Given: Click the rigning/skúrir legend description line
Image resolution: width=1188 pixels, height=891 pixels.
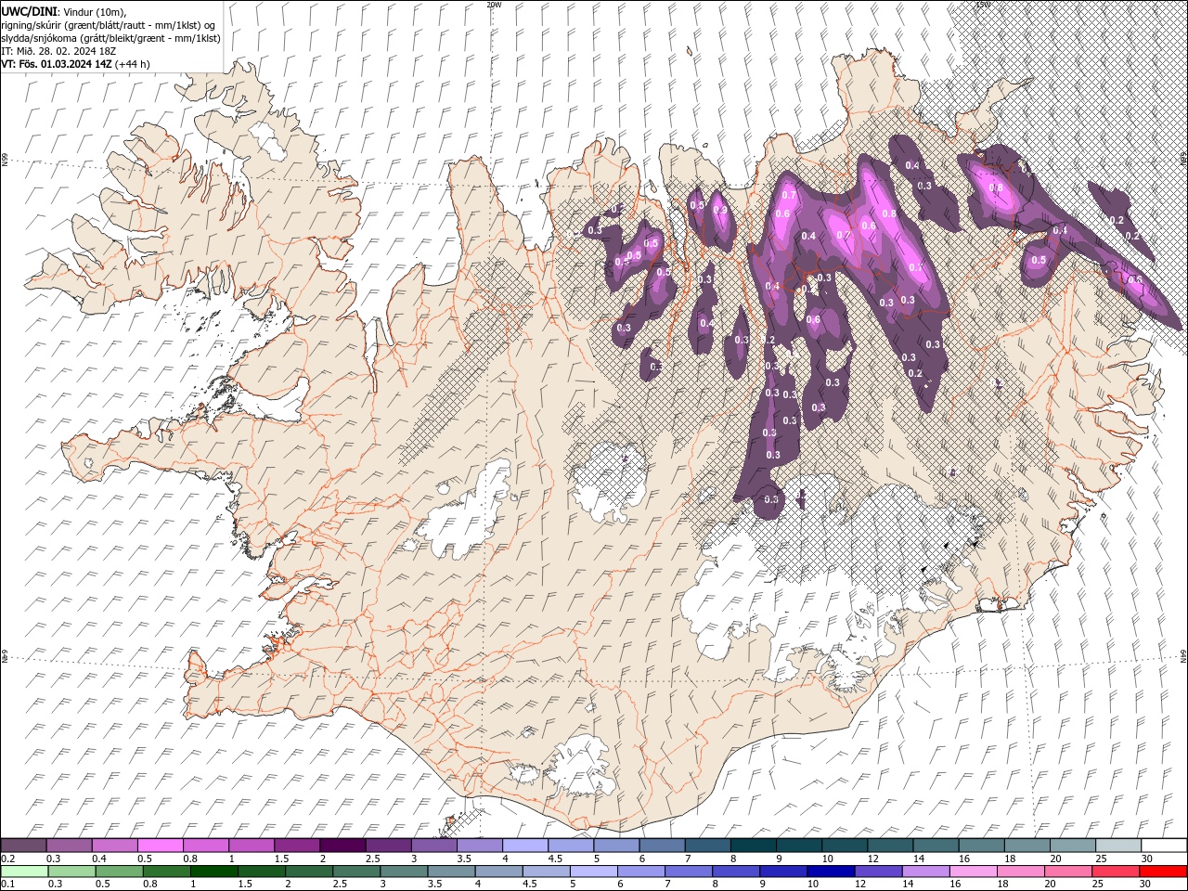Looking at the screenshot, I should click(x=108, y=25).
